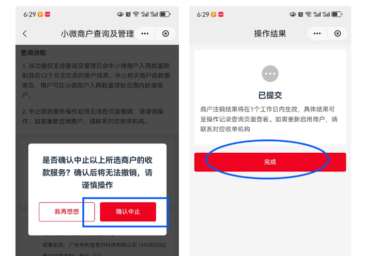Tap the gray 已提交 status icon
The width and height of the screenshot is (379, 256).
click(x=270, y=74)
